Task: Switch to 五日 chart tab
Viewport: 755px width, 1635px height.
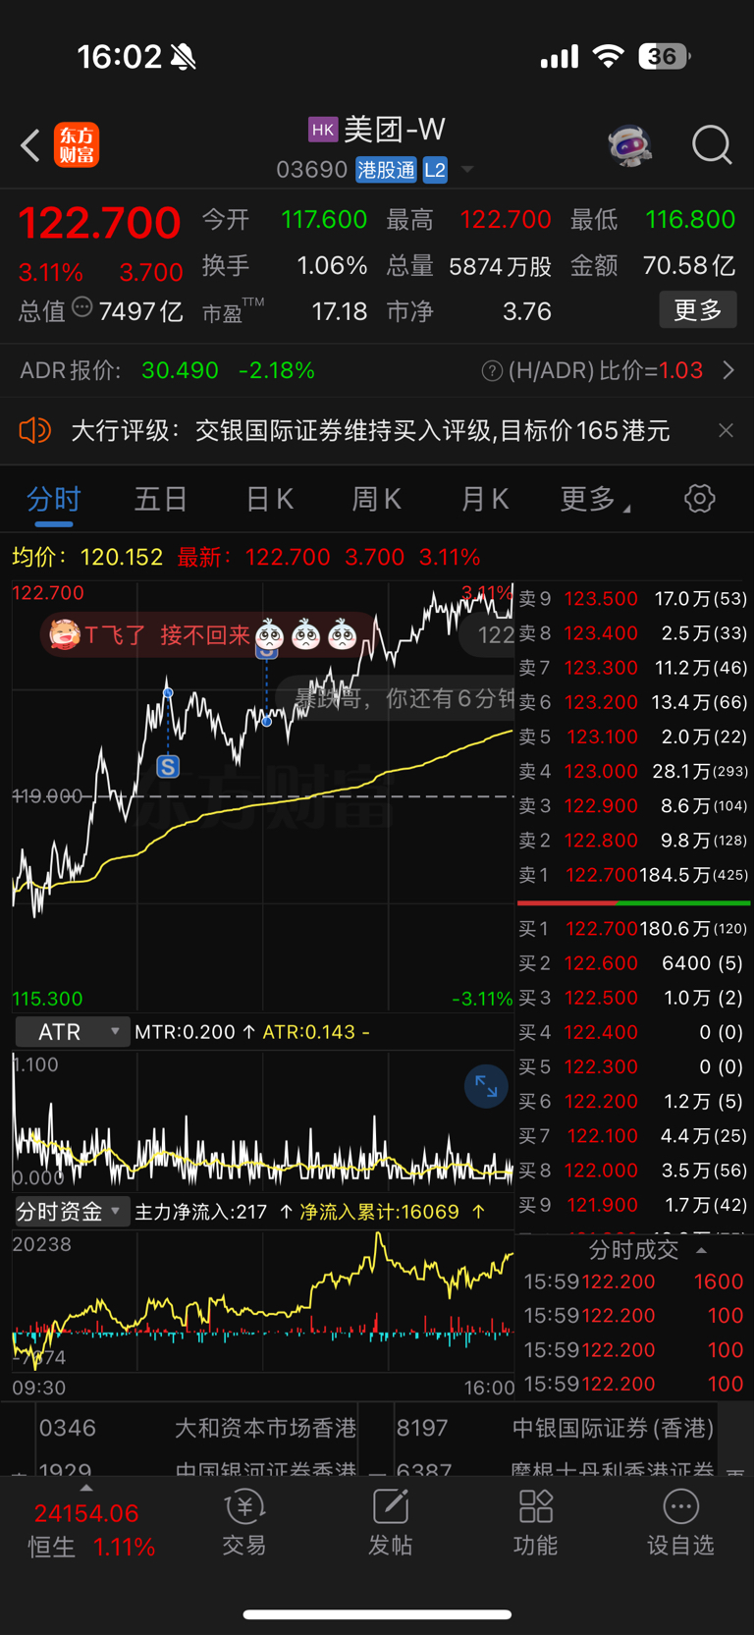Action: 161,499
